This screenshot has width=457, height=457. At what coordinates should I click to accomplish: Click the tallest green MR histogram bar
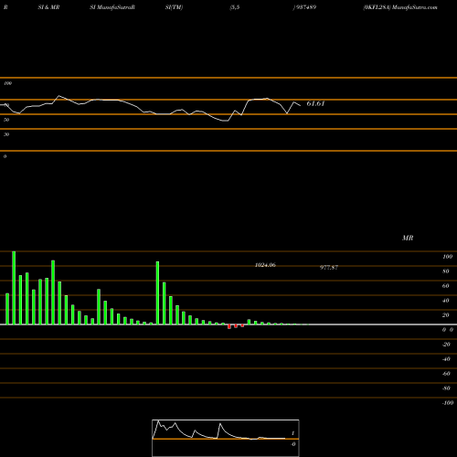(14, 288)
